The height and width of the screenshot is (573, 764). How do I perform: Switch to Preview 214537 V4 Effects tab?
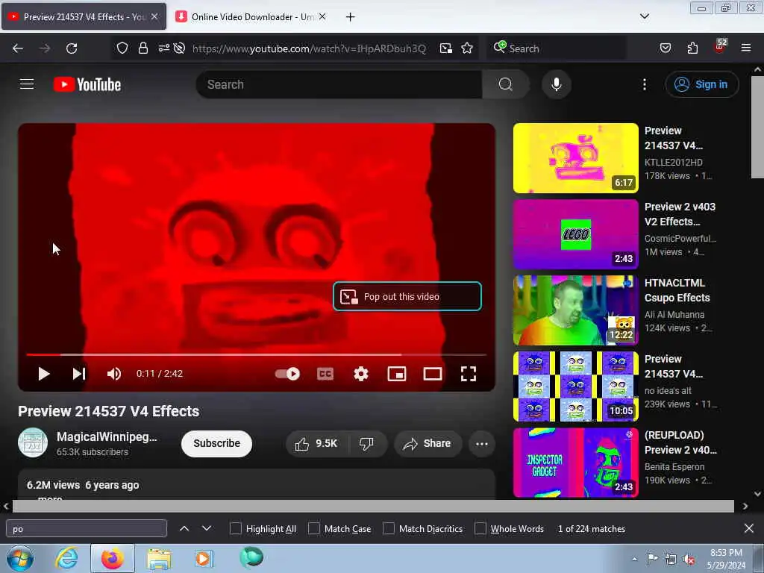pos(84,16)
